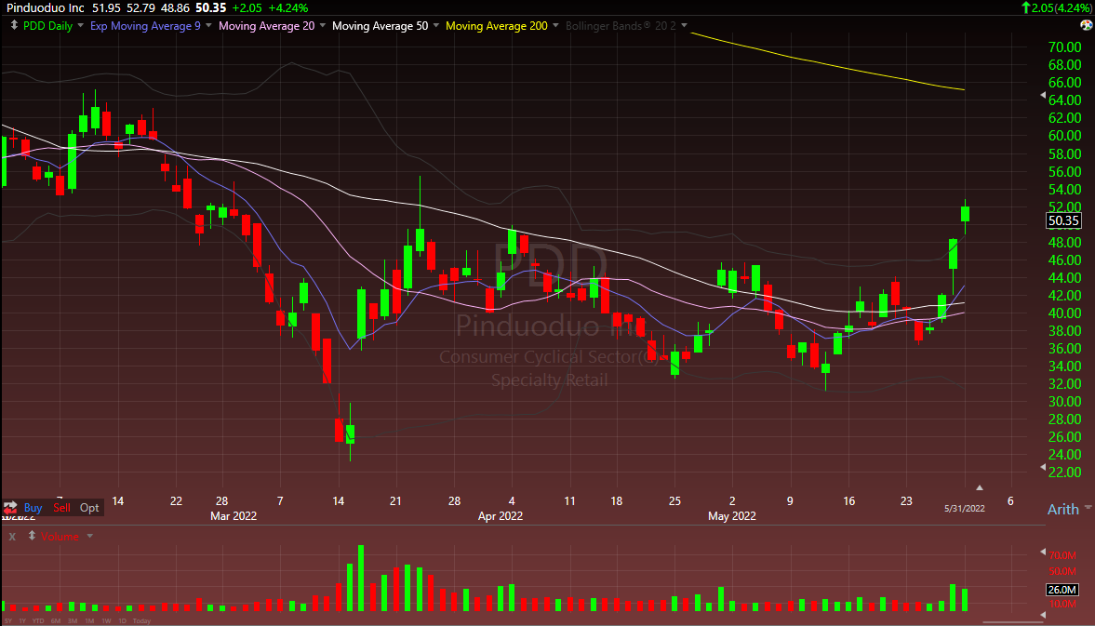This screenshot has width=1095, height=626.
Task: Select the 6M time range
Action: click(55, 620)
